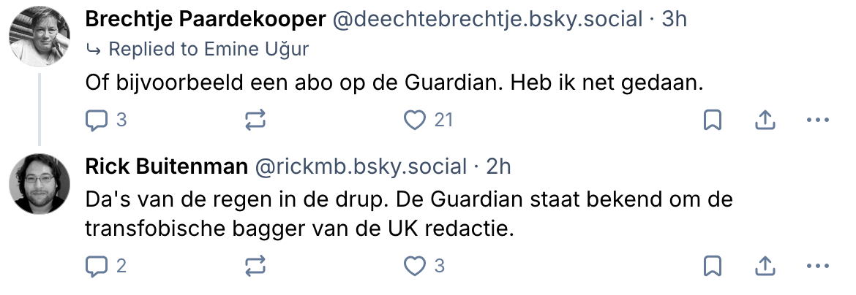Image resolution: width=856 pixels, height=295 pixels.
Task: Repost Rick Buitenman's reply
Action: click(255, 267)
